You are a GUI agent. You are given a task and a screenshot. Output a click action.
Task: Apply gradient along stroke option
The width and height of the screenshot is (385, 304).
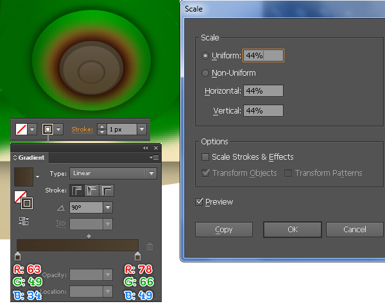point(92,190)
